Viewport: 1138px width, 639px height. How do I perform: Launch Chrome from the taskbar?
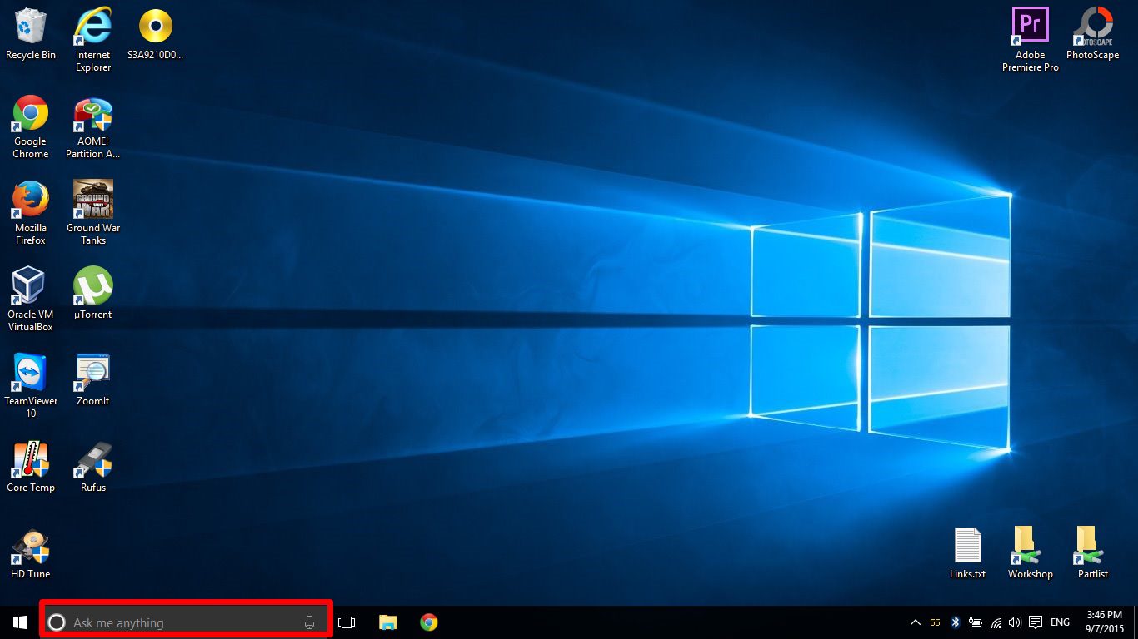pos(429,622)
